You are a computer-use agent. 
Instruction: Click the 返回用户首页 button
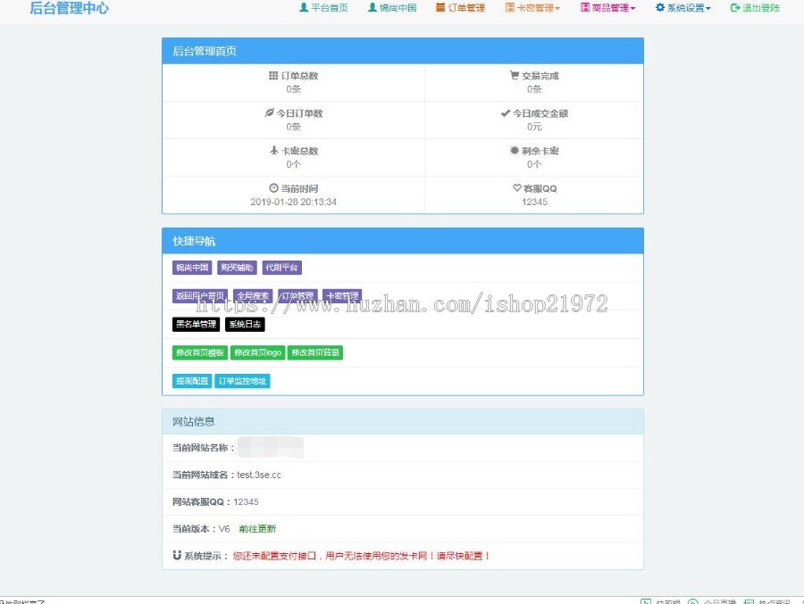click(200, 295)
